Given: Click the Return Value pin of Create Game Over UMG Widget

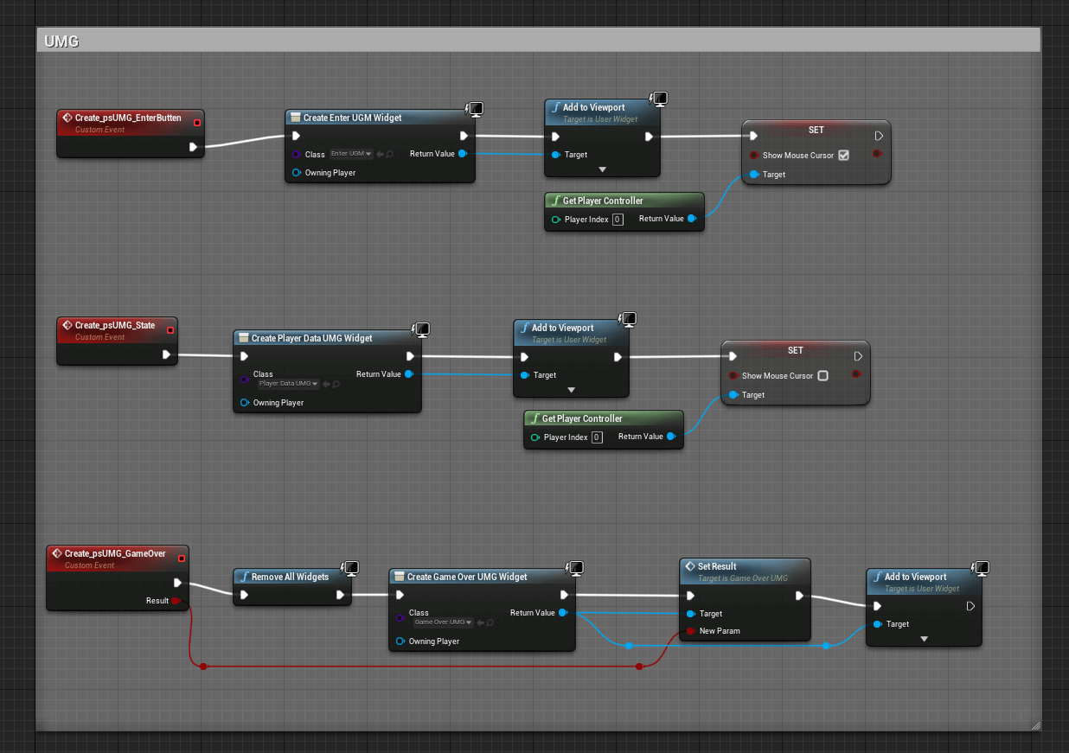Looking at the screenshot, I should pyautogui.click(x=563, y=613).
